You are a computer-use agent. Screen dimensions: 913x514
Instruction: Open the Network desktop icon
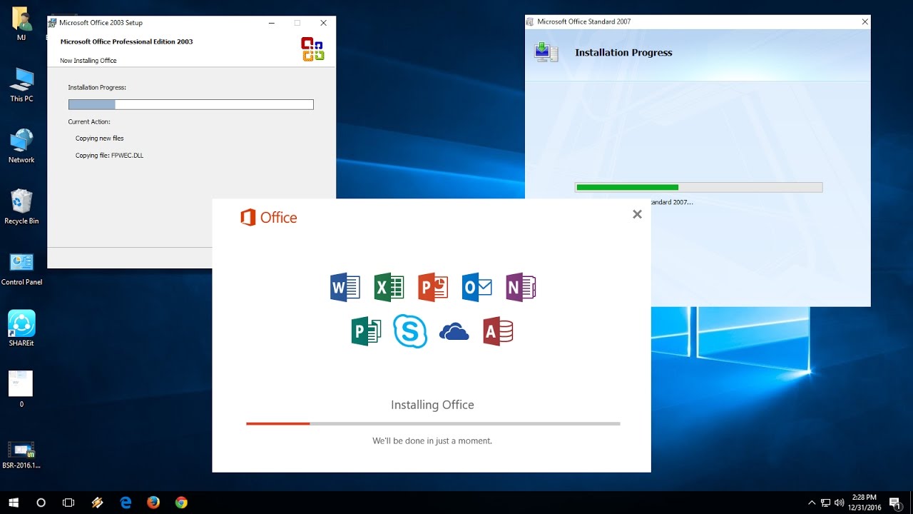tap(21, 146)
